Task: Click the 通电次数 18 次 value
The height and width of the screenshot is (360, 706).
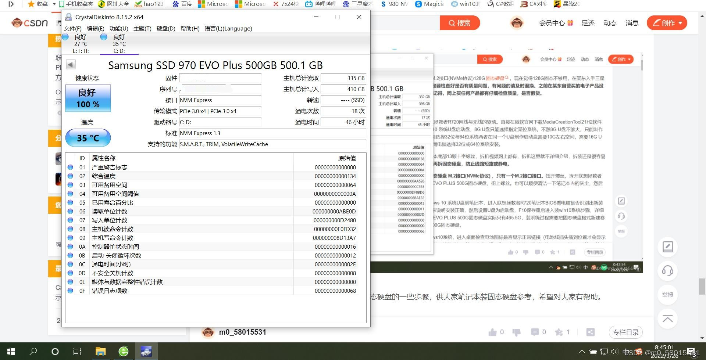Action: 343,111
